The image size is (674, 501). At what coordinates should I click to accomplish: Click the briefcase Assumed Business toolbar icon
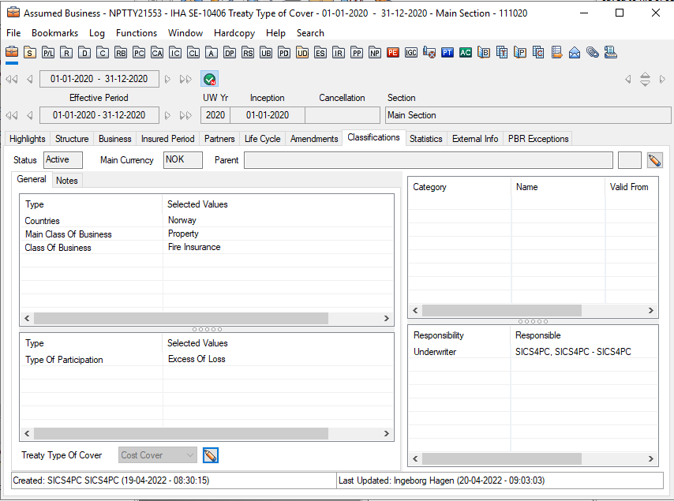click(x=12, y=53)
